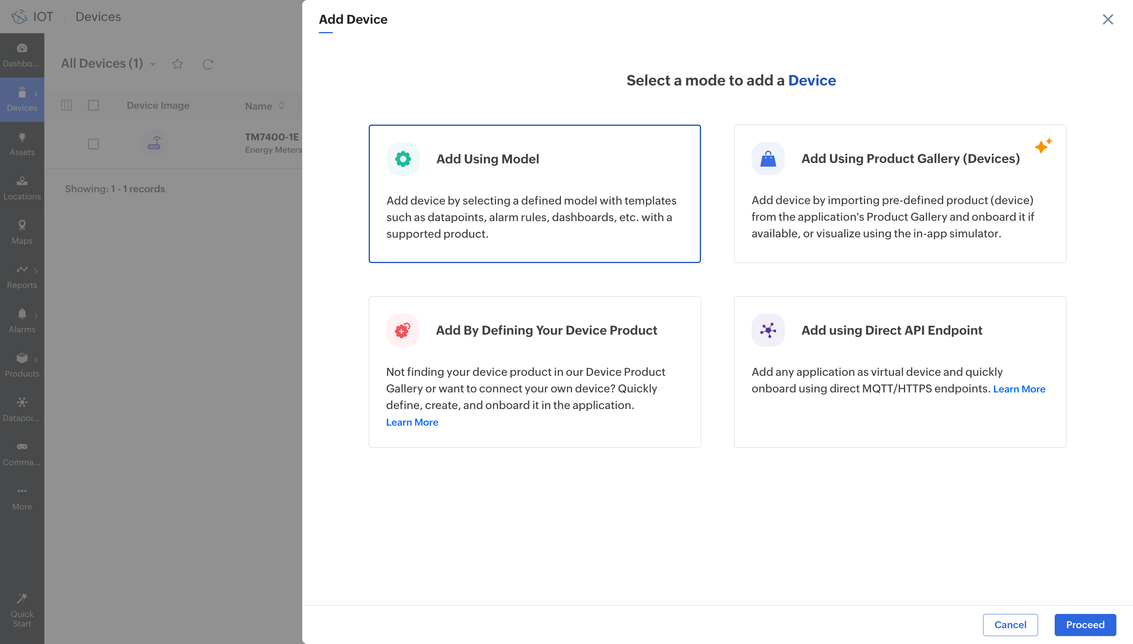Image resolution: width=1133 pixels, height=644 pixels.
Task: Click the shopping bag Product Gallery icon
Action: (x=768, y=158)
